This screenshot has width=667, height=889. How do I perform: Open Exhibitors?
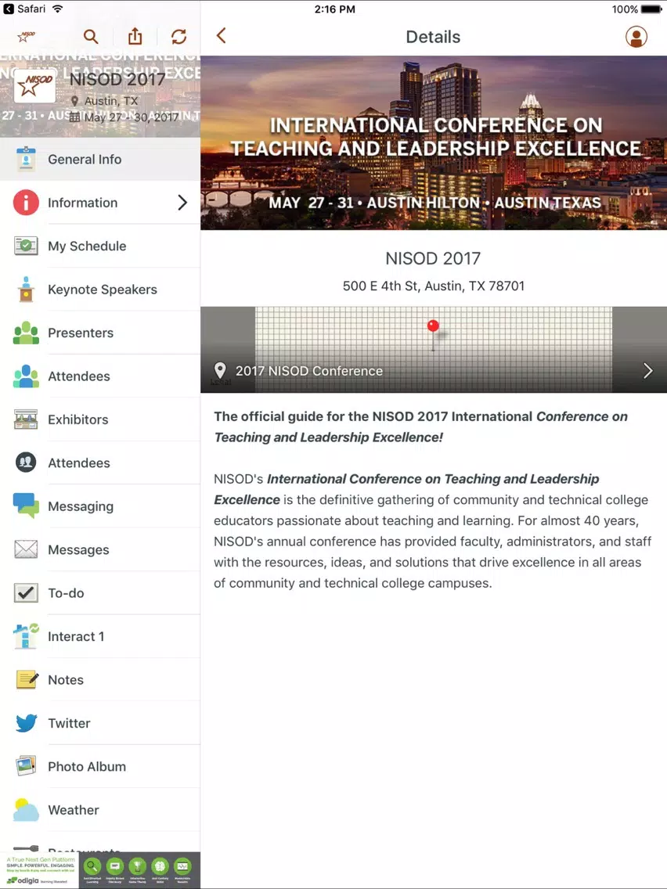point(100,419)
